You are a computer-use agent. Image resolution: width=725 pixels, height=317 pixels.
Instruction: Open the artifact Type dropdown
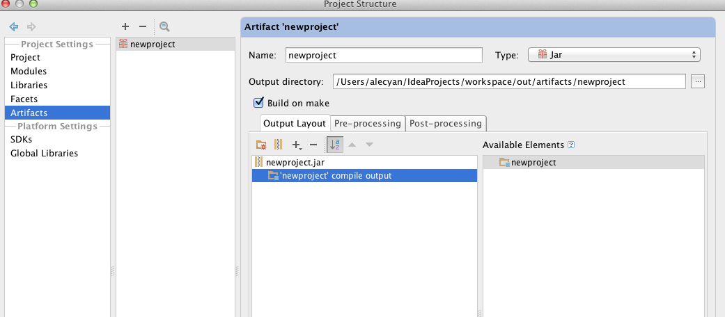(614, 55)
